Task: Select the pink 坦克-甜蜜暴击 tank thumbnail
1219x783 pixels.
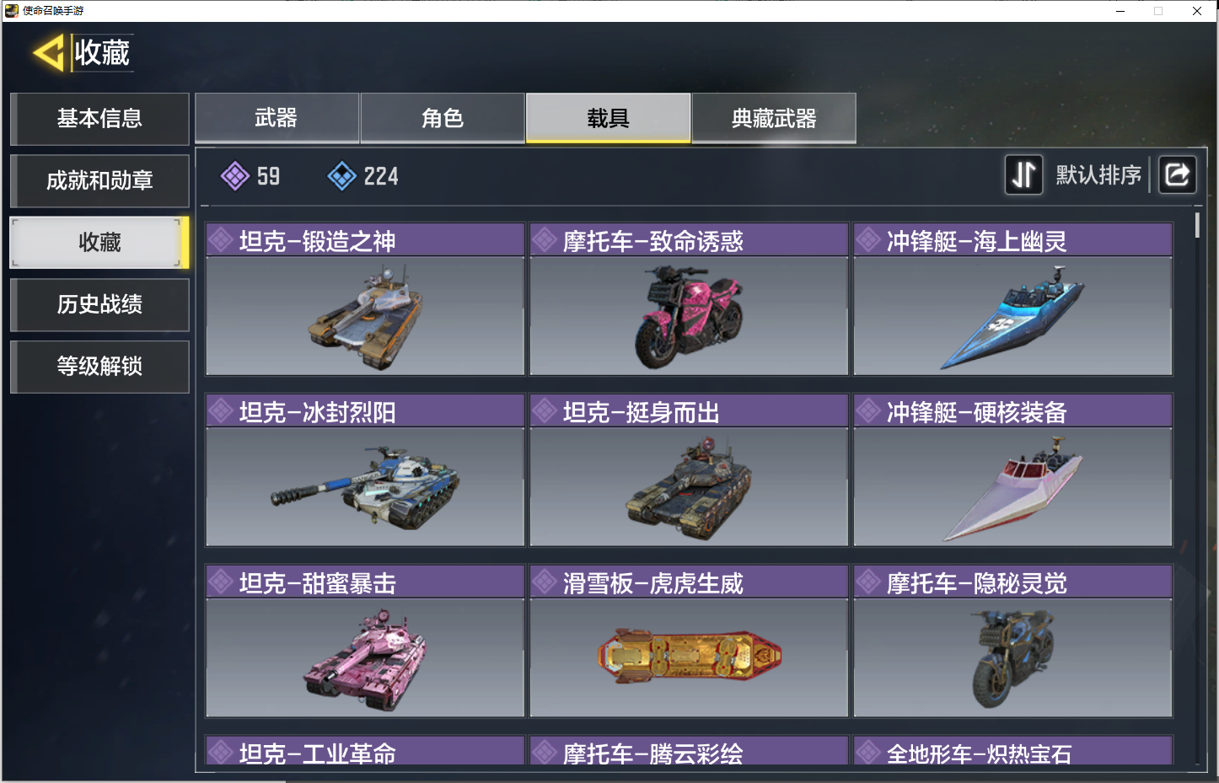Action: (365, 657)
